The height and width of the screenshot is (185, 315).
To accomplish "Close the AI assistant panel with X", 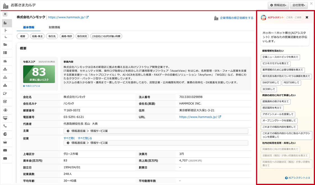I will pyautogui.click(x=307, y=17).
